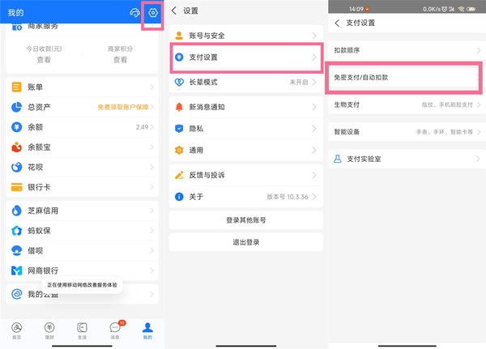Open 支付实验室 row chevron

pos(478,159)
